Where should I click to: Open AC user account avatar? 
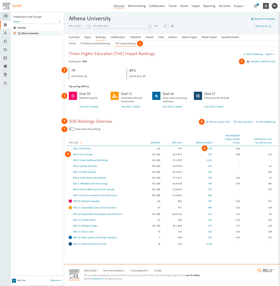point(275,6)
